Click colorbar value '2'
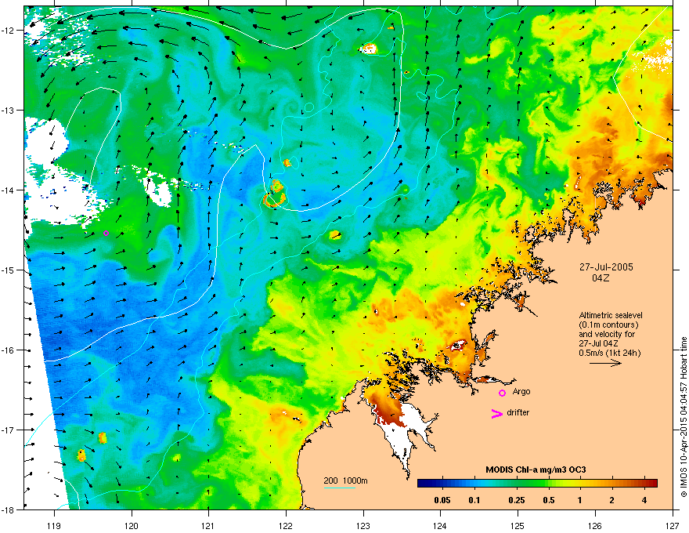689x533 pixels. tap(612, 500)
